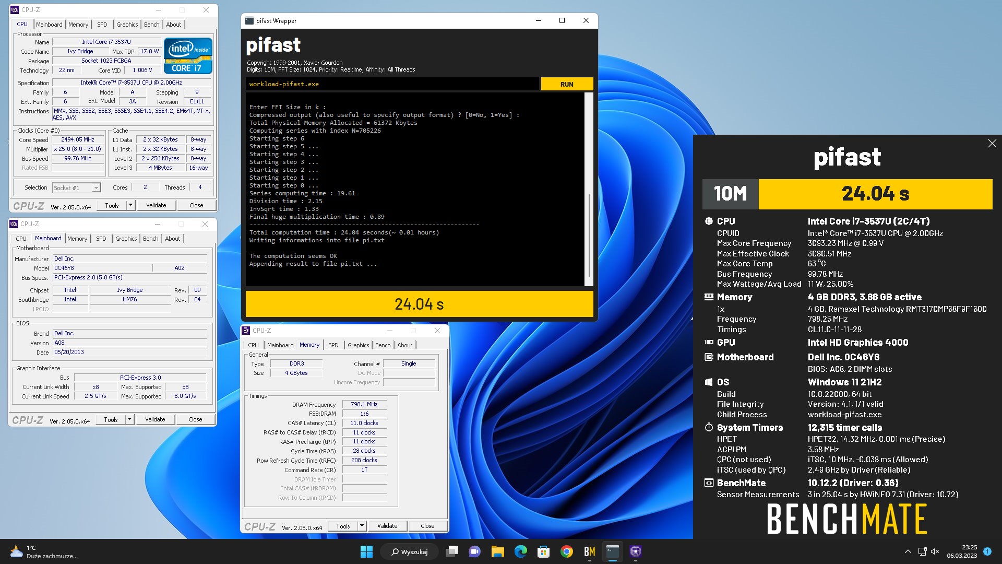
Task: Open the weather widget in taskbar
Action: pyautogui.click(x=44, y=552)
